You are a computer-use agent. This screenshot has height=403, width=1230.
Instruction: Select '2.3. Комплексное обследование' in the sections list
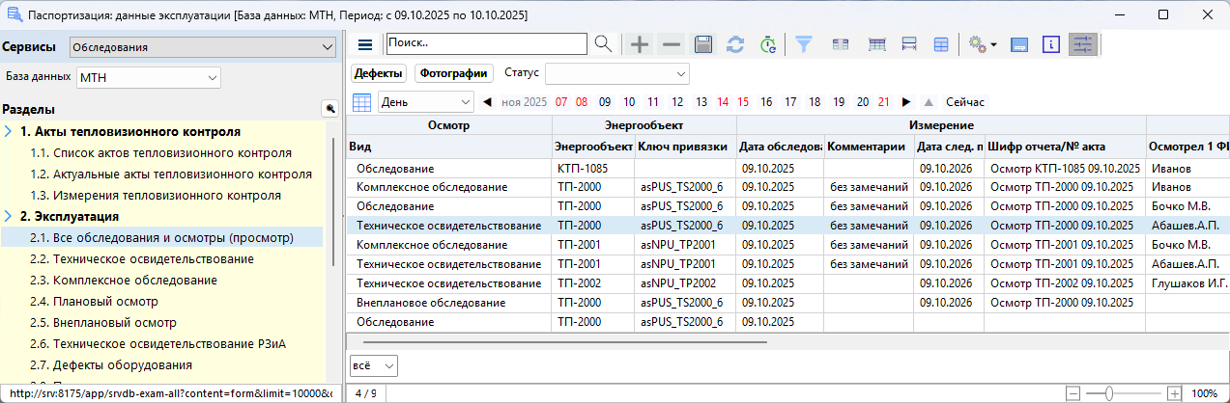[x=123, y=281]
